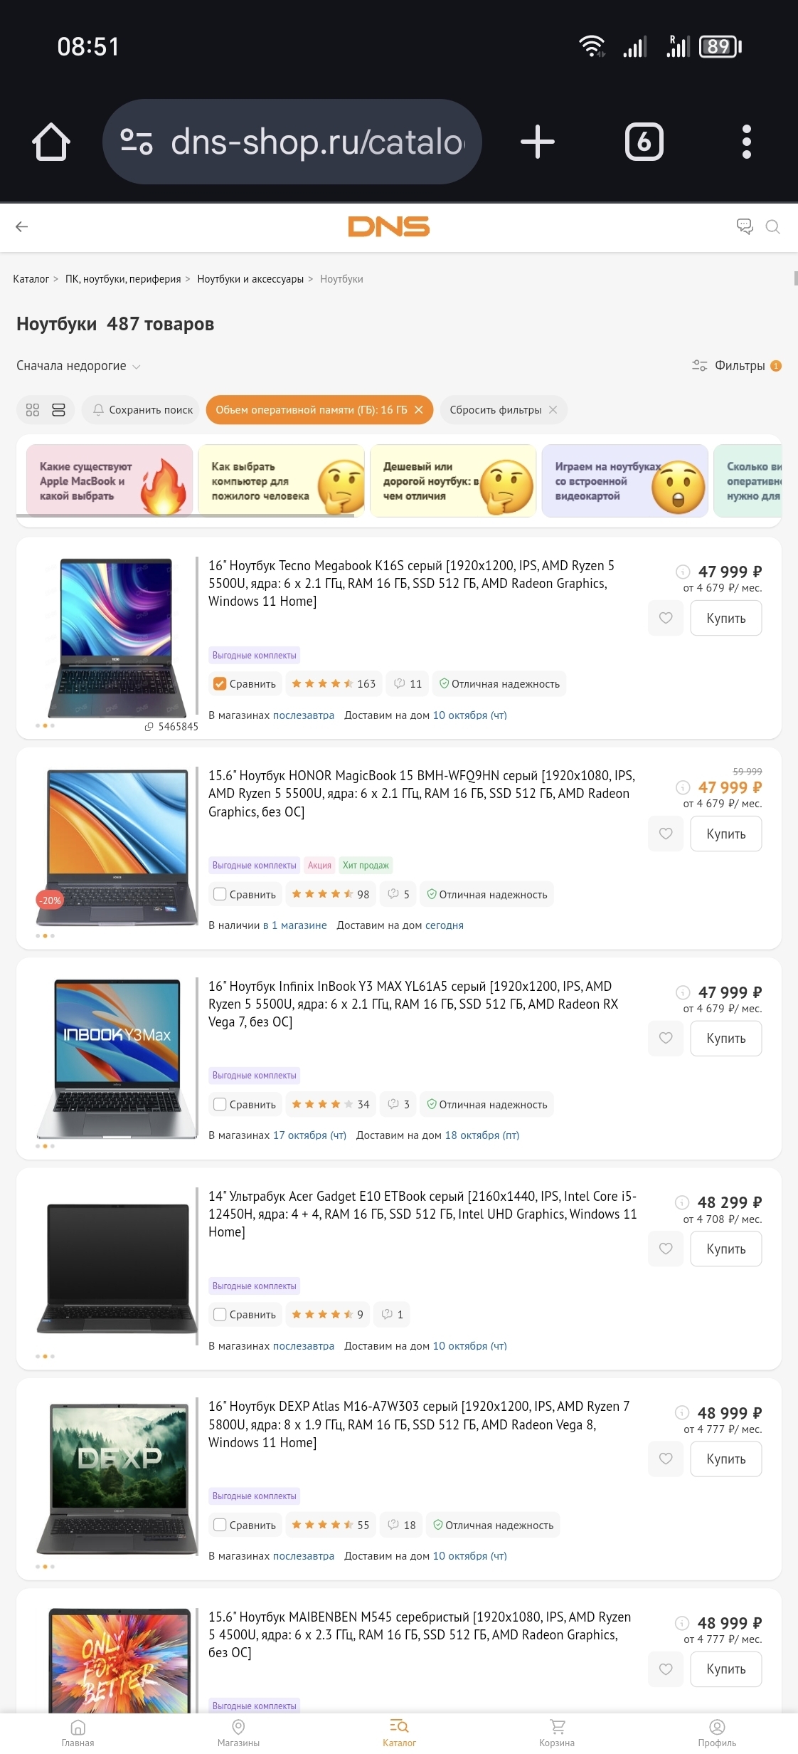Open the chat support icon
Screen dimensions: 798x1754
pos(745,226)
